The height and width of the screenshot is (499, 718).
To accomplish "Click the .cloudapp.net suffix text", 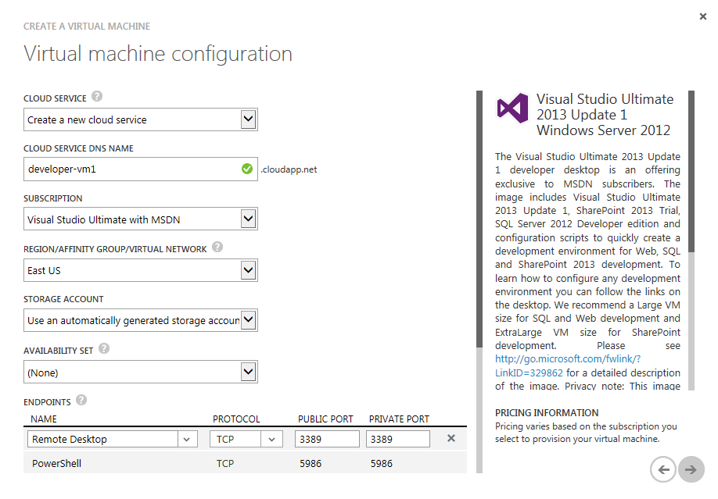I will pyautogui.click(x=289, y=169).
